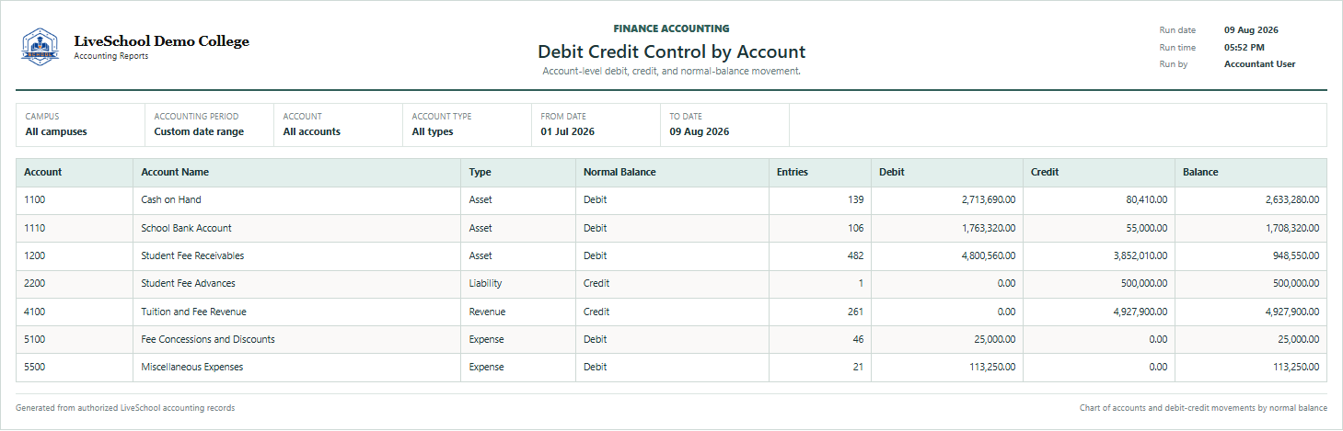This screenshot has width=1343, height=431.
Task: Click the From Date value 01 Jul 2026
Action: point(568,132)
